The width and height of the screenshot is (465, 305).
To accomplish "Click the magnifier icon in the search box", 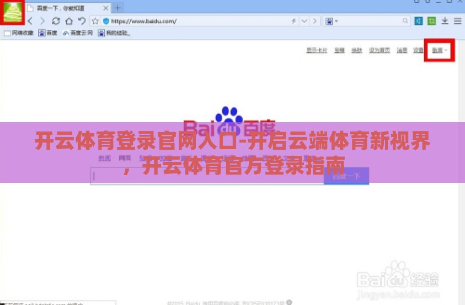I will [x=405, y=21].
